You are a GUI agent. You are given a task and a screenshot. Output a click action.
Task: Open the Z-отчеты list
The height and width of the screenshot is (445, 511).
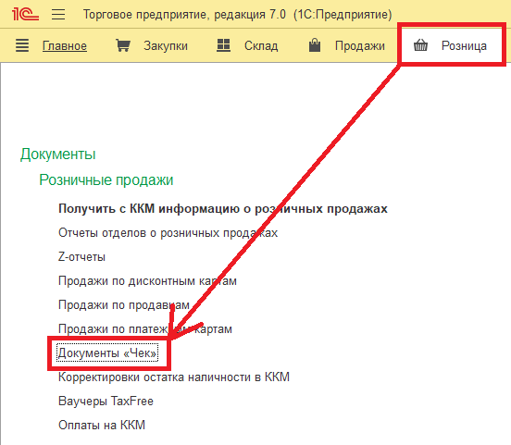pyautogui.click(x=81, y=257)
